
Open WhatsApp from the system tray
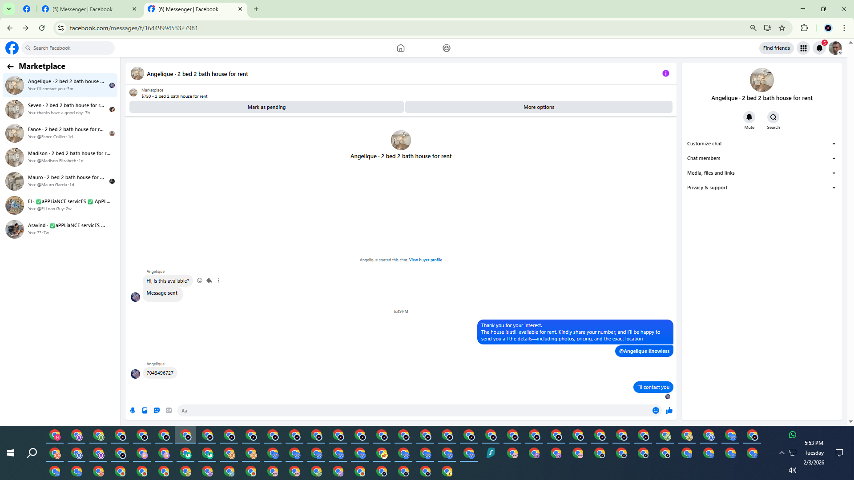[x=792, y=435]
